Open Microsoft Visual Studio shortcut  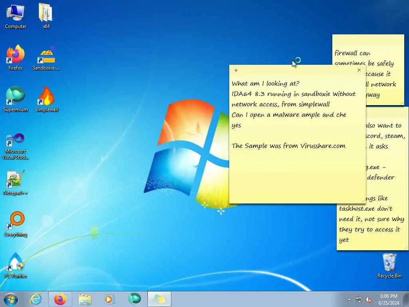click(16, 146)
